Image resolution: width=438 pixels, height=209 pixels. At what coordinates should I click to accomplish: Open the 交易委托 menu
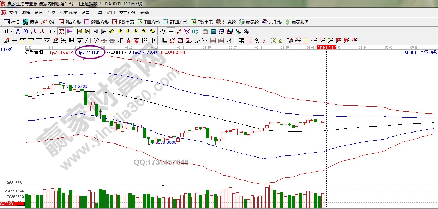(x=127, y=12)
